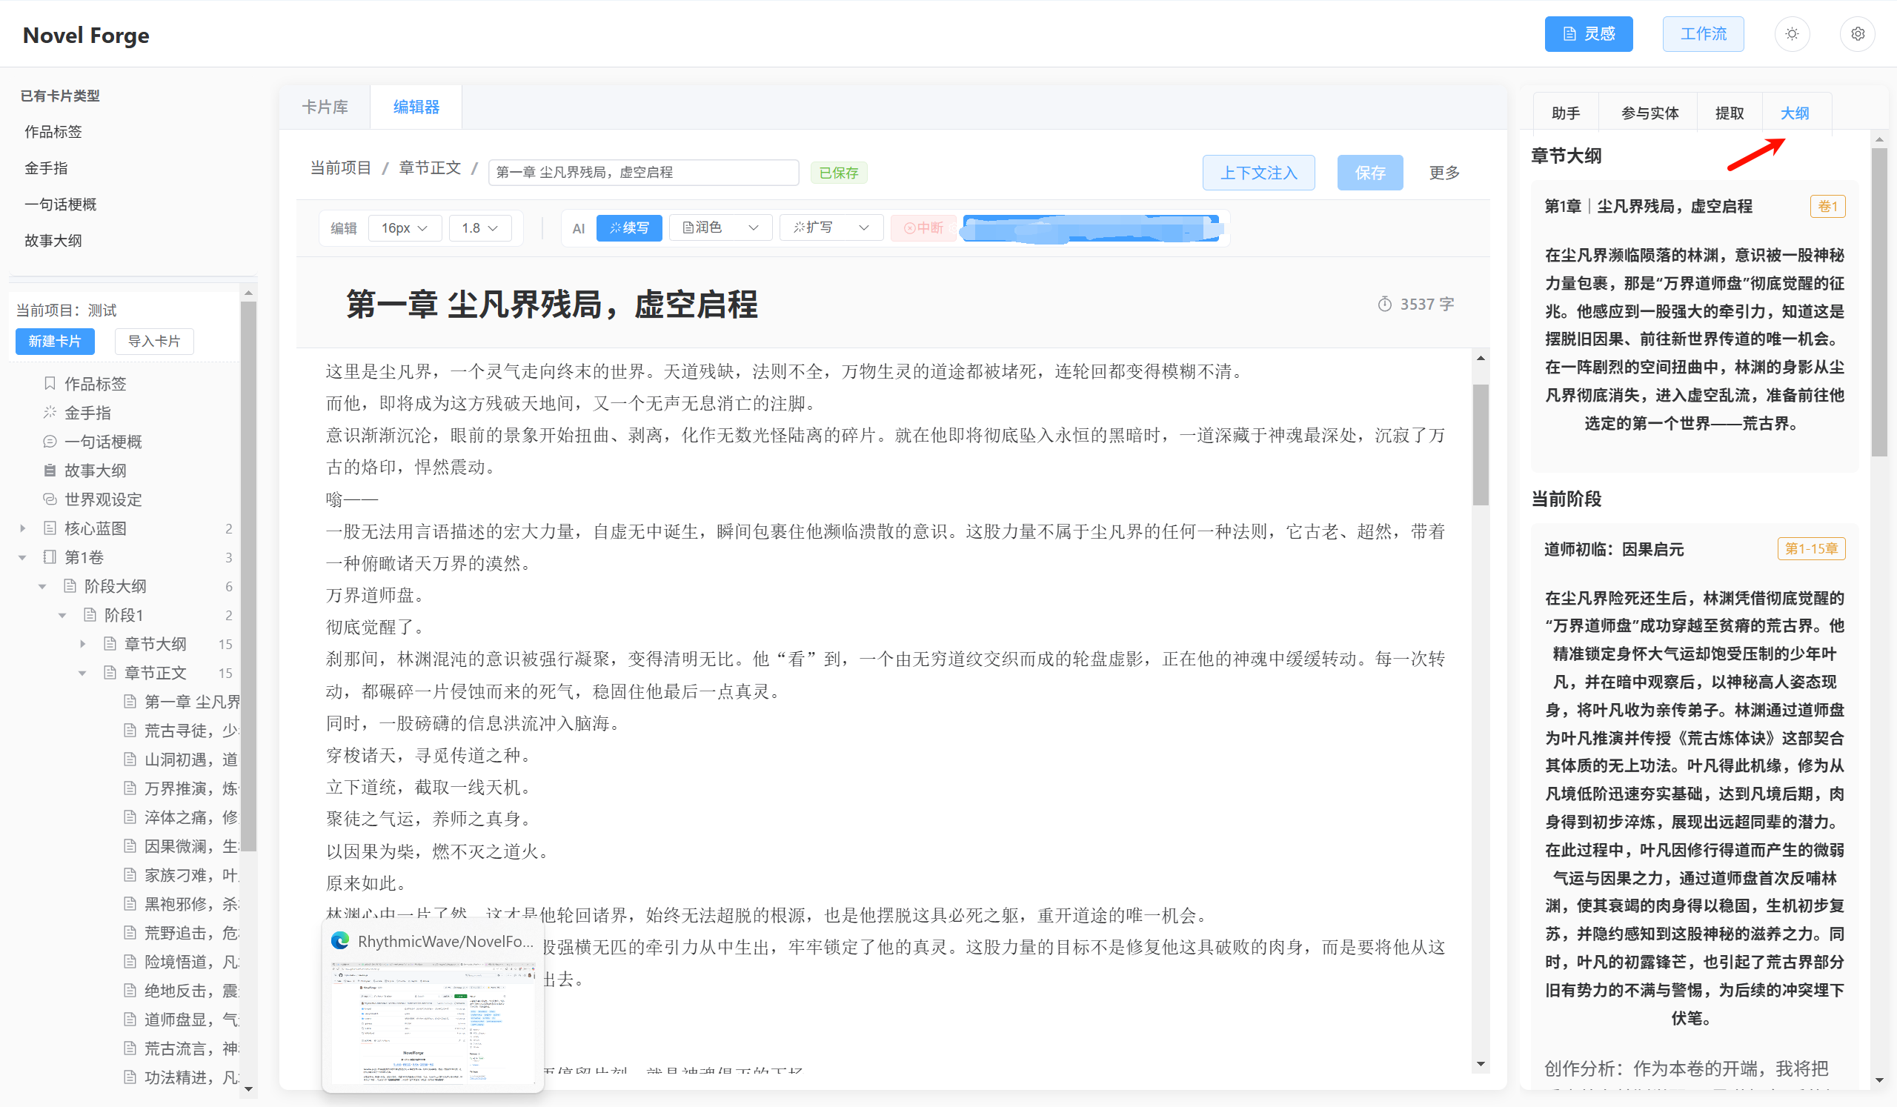The width and height of the screenshot is (1897, 1107).
Task: Expand the 章节大纲 tree node arrow
Action: (x=83, y=644)
